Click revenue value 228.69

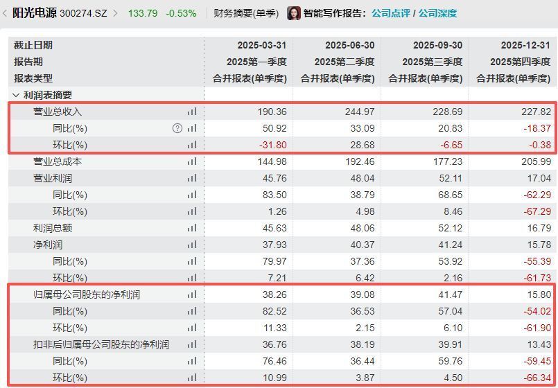click(448, 112)
